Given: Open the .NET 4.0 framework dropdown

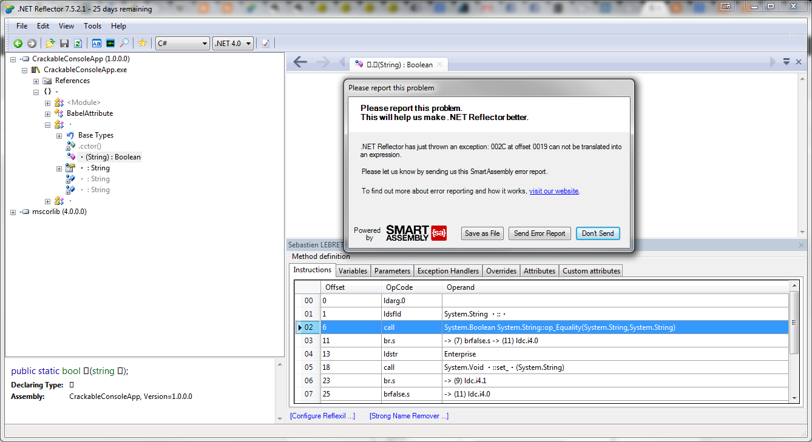Looking at the screenshot, I should tap(233, 43).
